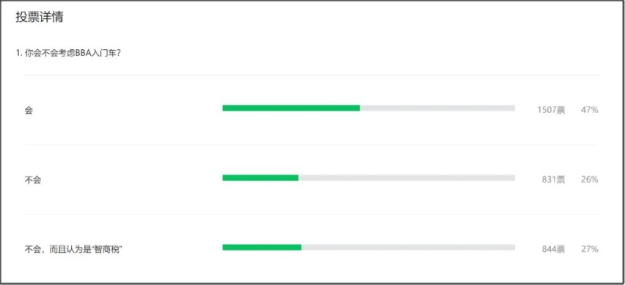Viewport: 625px width, 285px height.
Task: Click gray unfilled bar portion of 会 row
Action: point(438,108)
